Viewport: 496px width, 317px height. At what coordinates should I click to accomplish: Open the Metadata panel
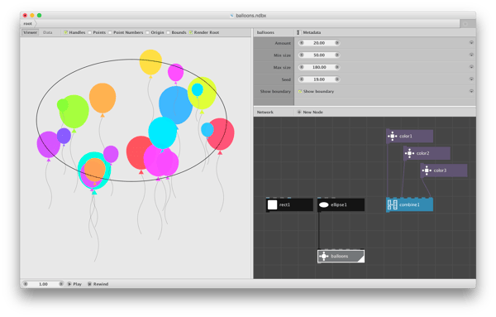[x=312, y=32]
